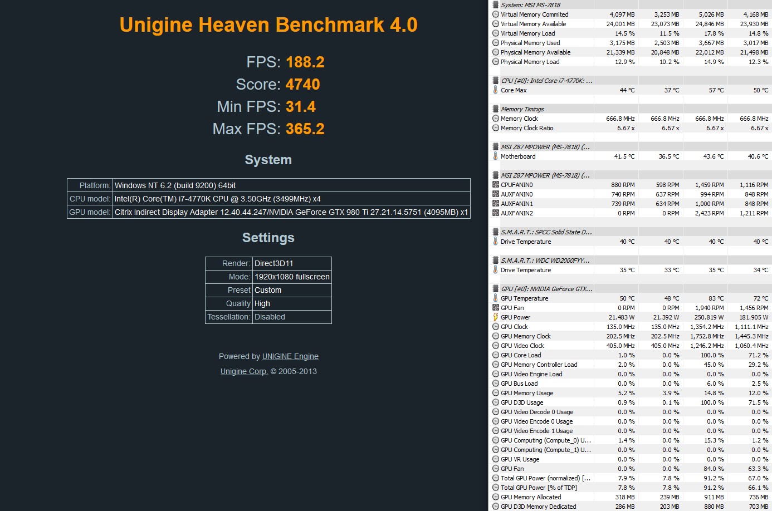Click the GPU Memory Allocated label
The image size is (772, 511).
click(x=531, y=497)
